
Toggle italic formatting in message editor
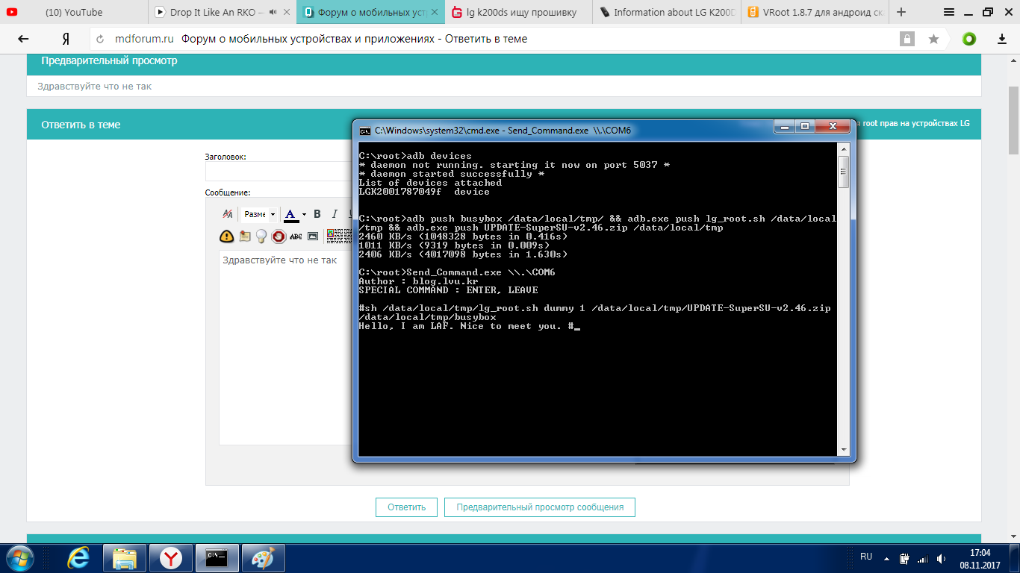[335, 214]
